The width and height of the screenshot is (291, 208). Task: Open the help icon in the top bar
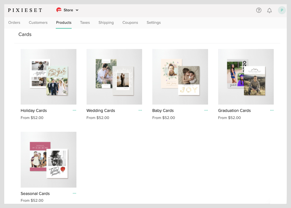[258, 10]
